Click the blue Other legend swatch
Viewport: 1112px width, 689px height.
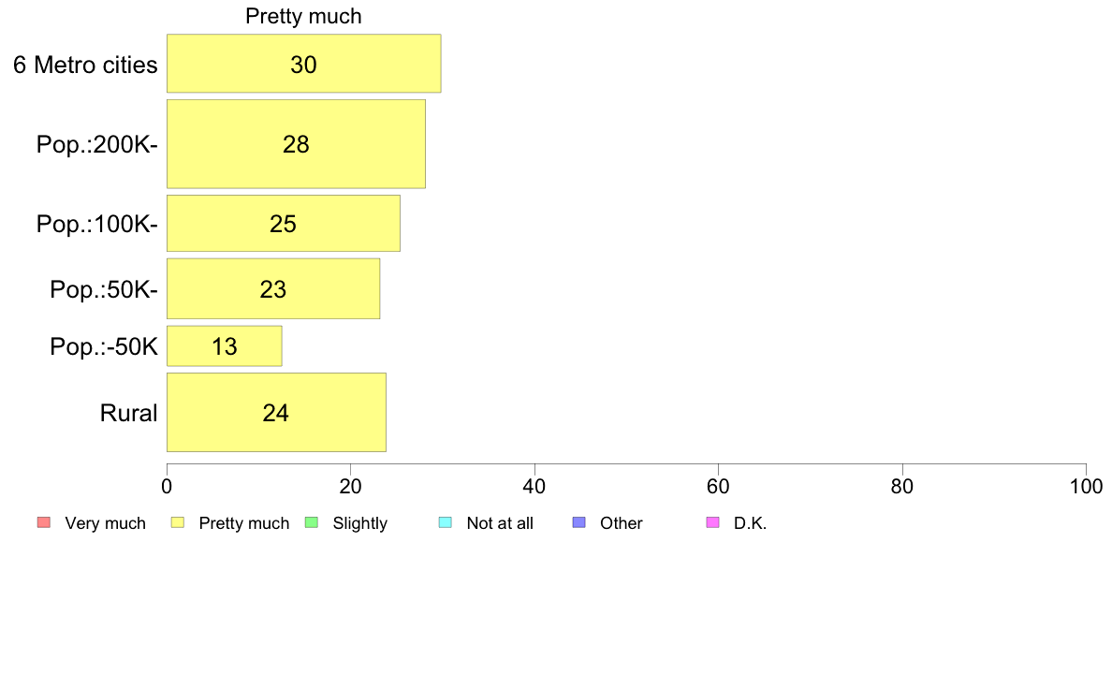(x=579, y=523)
